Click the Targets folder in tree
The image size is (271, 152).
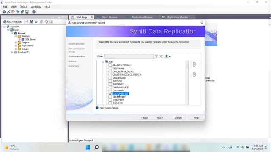pyautogui.click(x=24, y=43)
